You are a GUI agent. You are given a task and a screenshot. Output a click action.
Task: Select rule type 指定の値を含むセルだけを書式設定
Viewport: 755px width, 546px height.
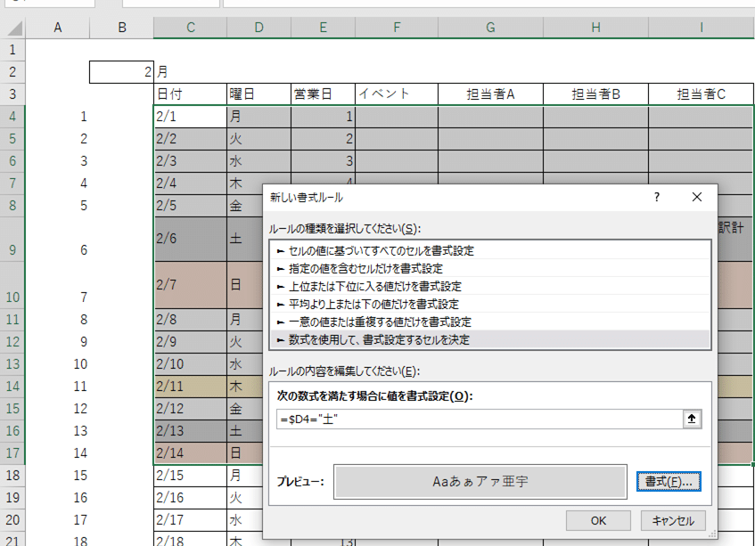click(x=490, y=268)
